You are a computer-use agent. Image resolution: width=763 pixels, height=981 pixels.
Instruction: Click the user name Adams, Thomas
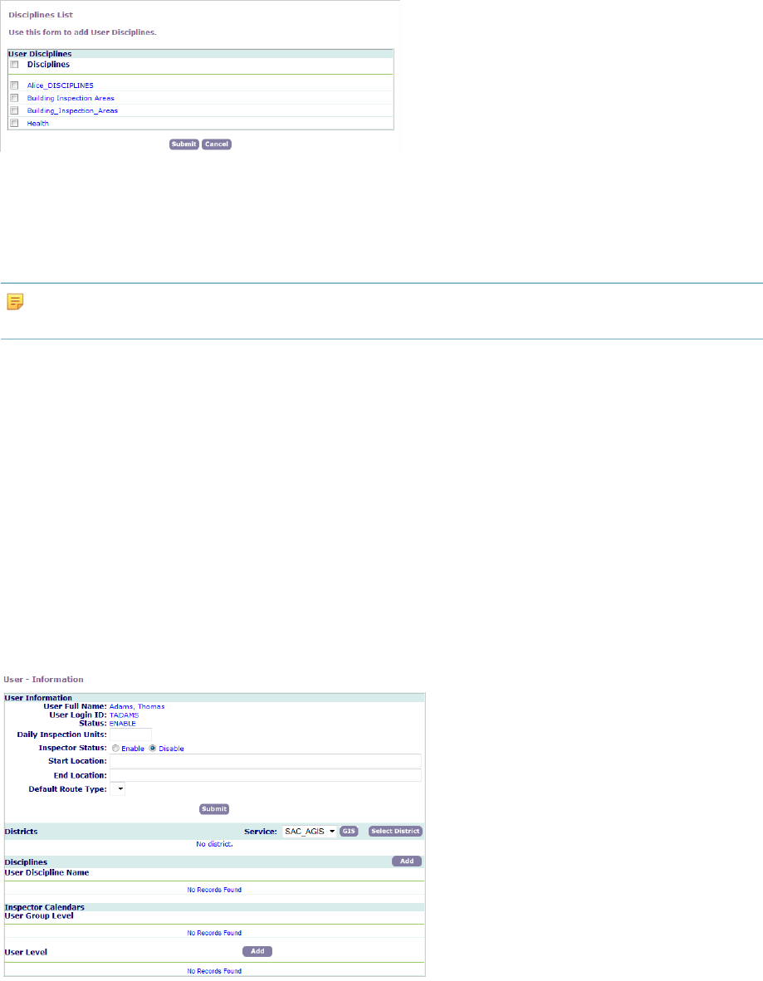pos(137,707)
